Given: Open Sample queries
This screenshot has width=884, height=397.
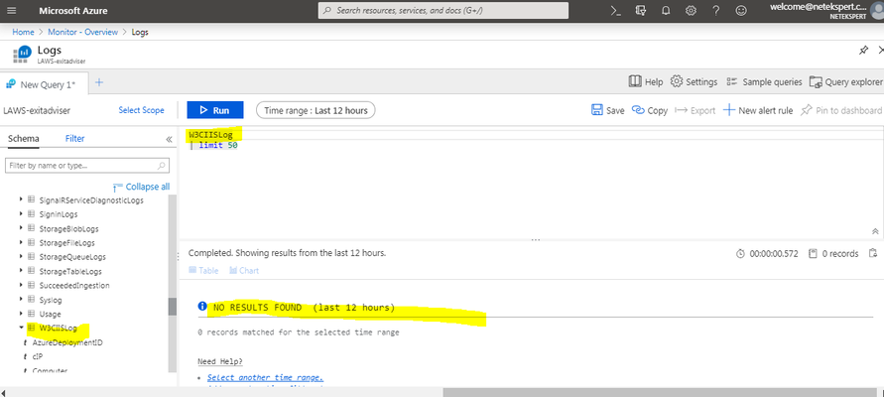Looking at the screenshot, I should [764, 81].
